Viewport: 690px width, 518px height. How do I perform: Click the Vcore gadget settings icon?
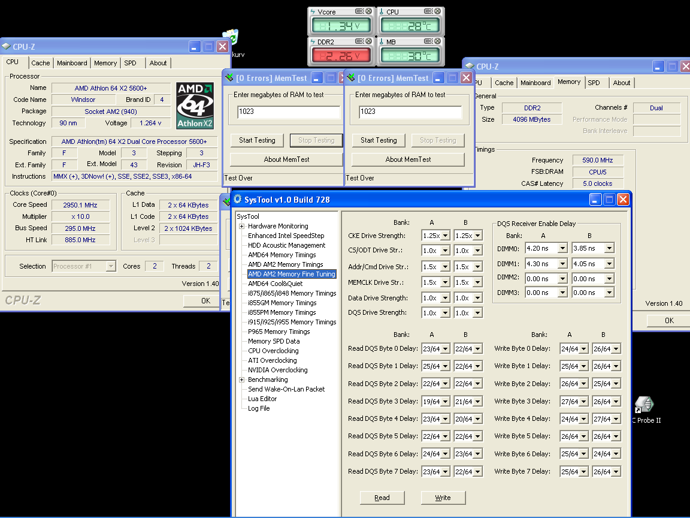tap(359, 11)
